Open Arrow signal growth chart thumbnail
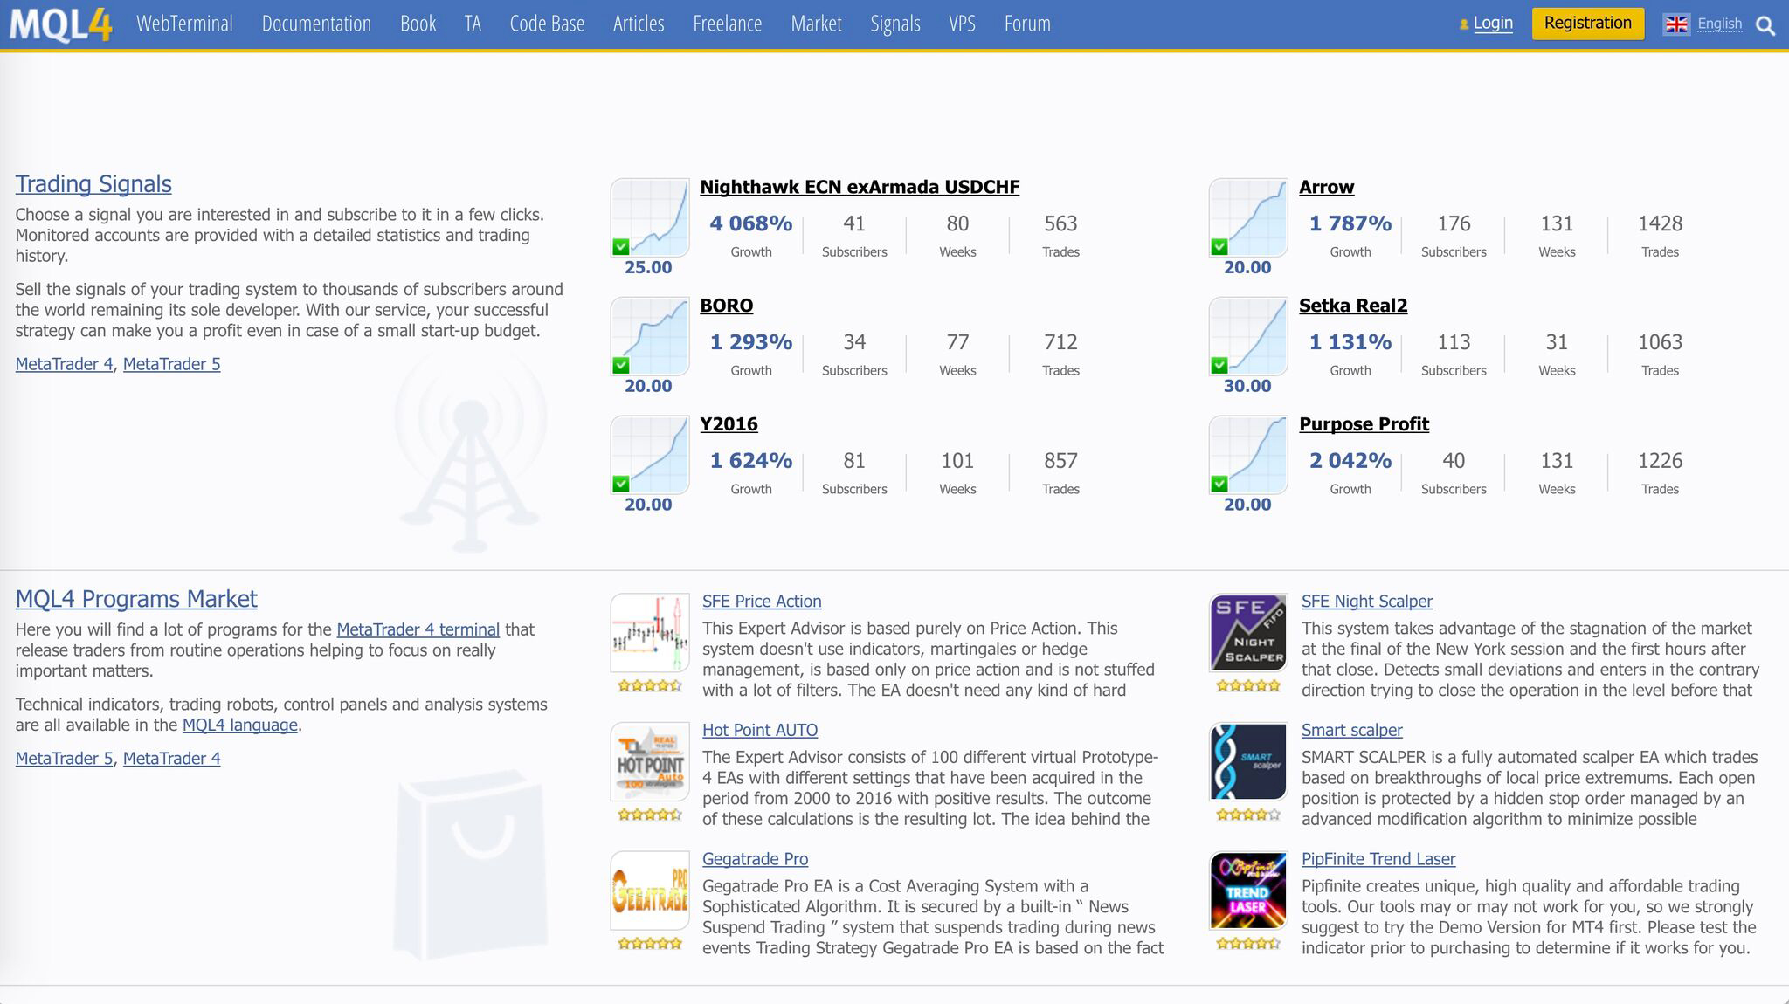This screenshot has width=1789, height=1004. pos(1248,217)
